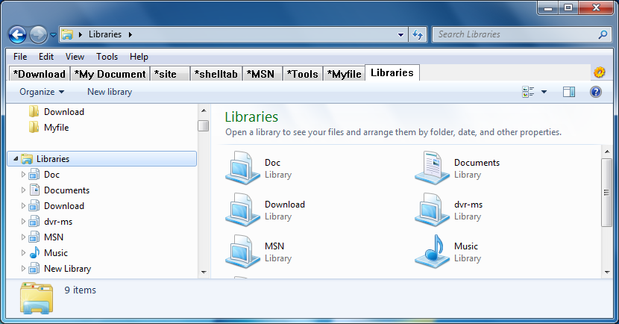Click the file list scrollbar thumb

(607, 193)
